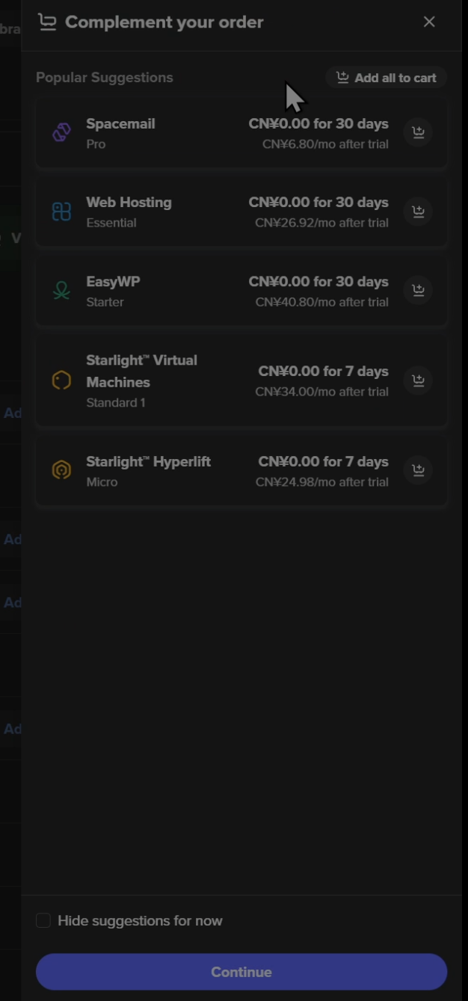Click the Hide suggestions for now label
The image size is (468, 1001).
[140, 921]
